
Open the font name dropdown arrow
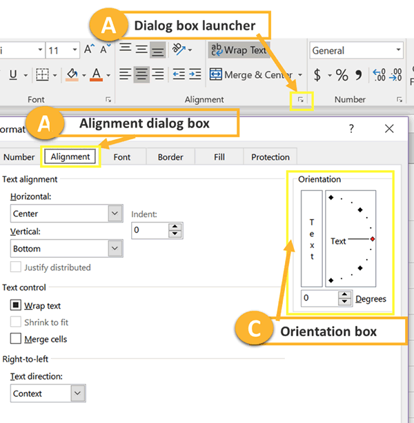point(40,50)
